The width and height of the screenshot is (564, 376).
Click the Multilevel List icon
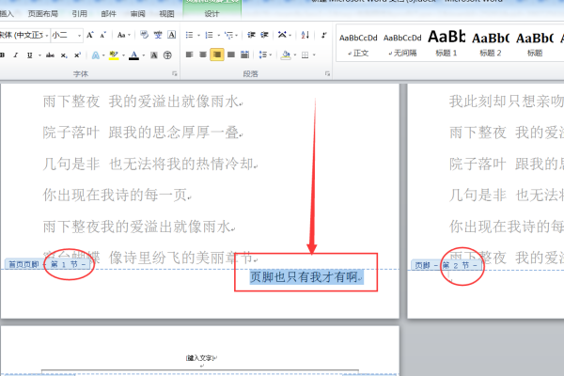[x=228, y=35]
